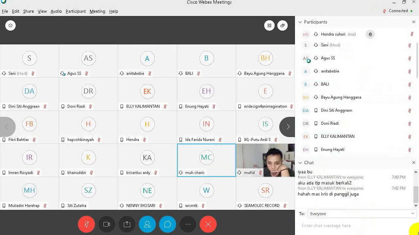Click red mic icon next to Connected
The width and height of the screenshot is (419, 235).
tap(385, 11)
